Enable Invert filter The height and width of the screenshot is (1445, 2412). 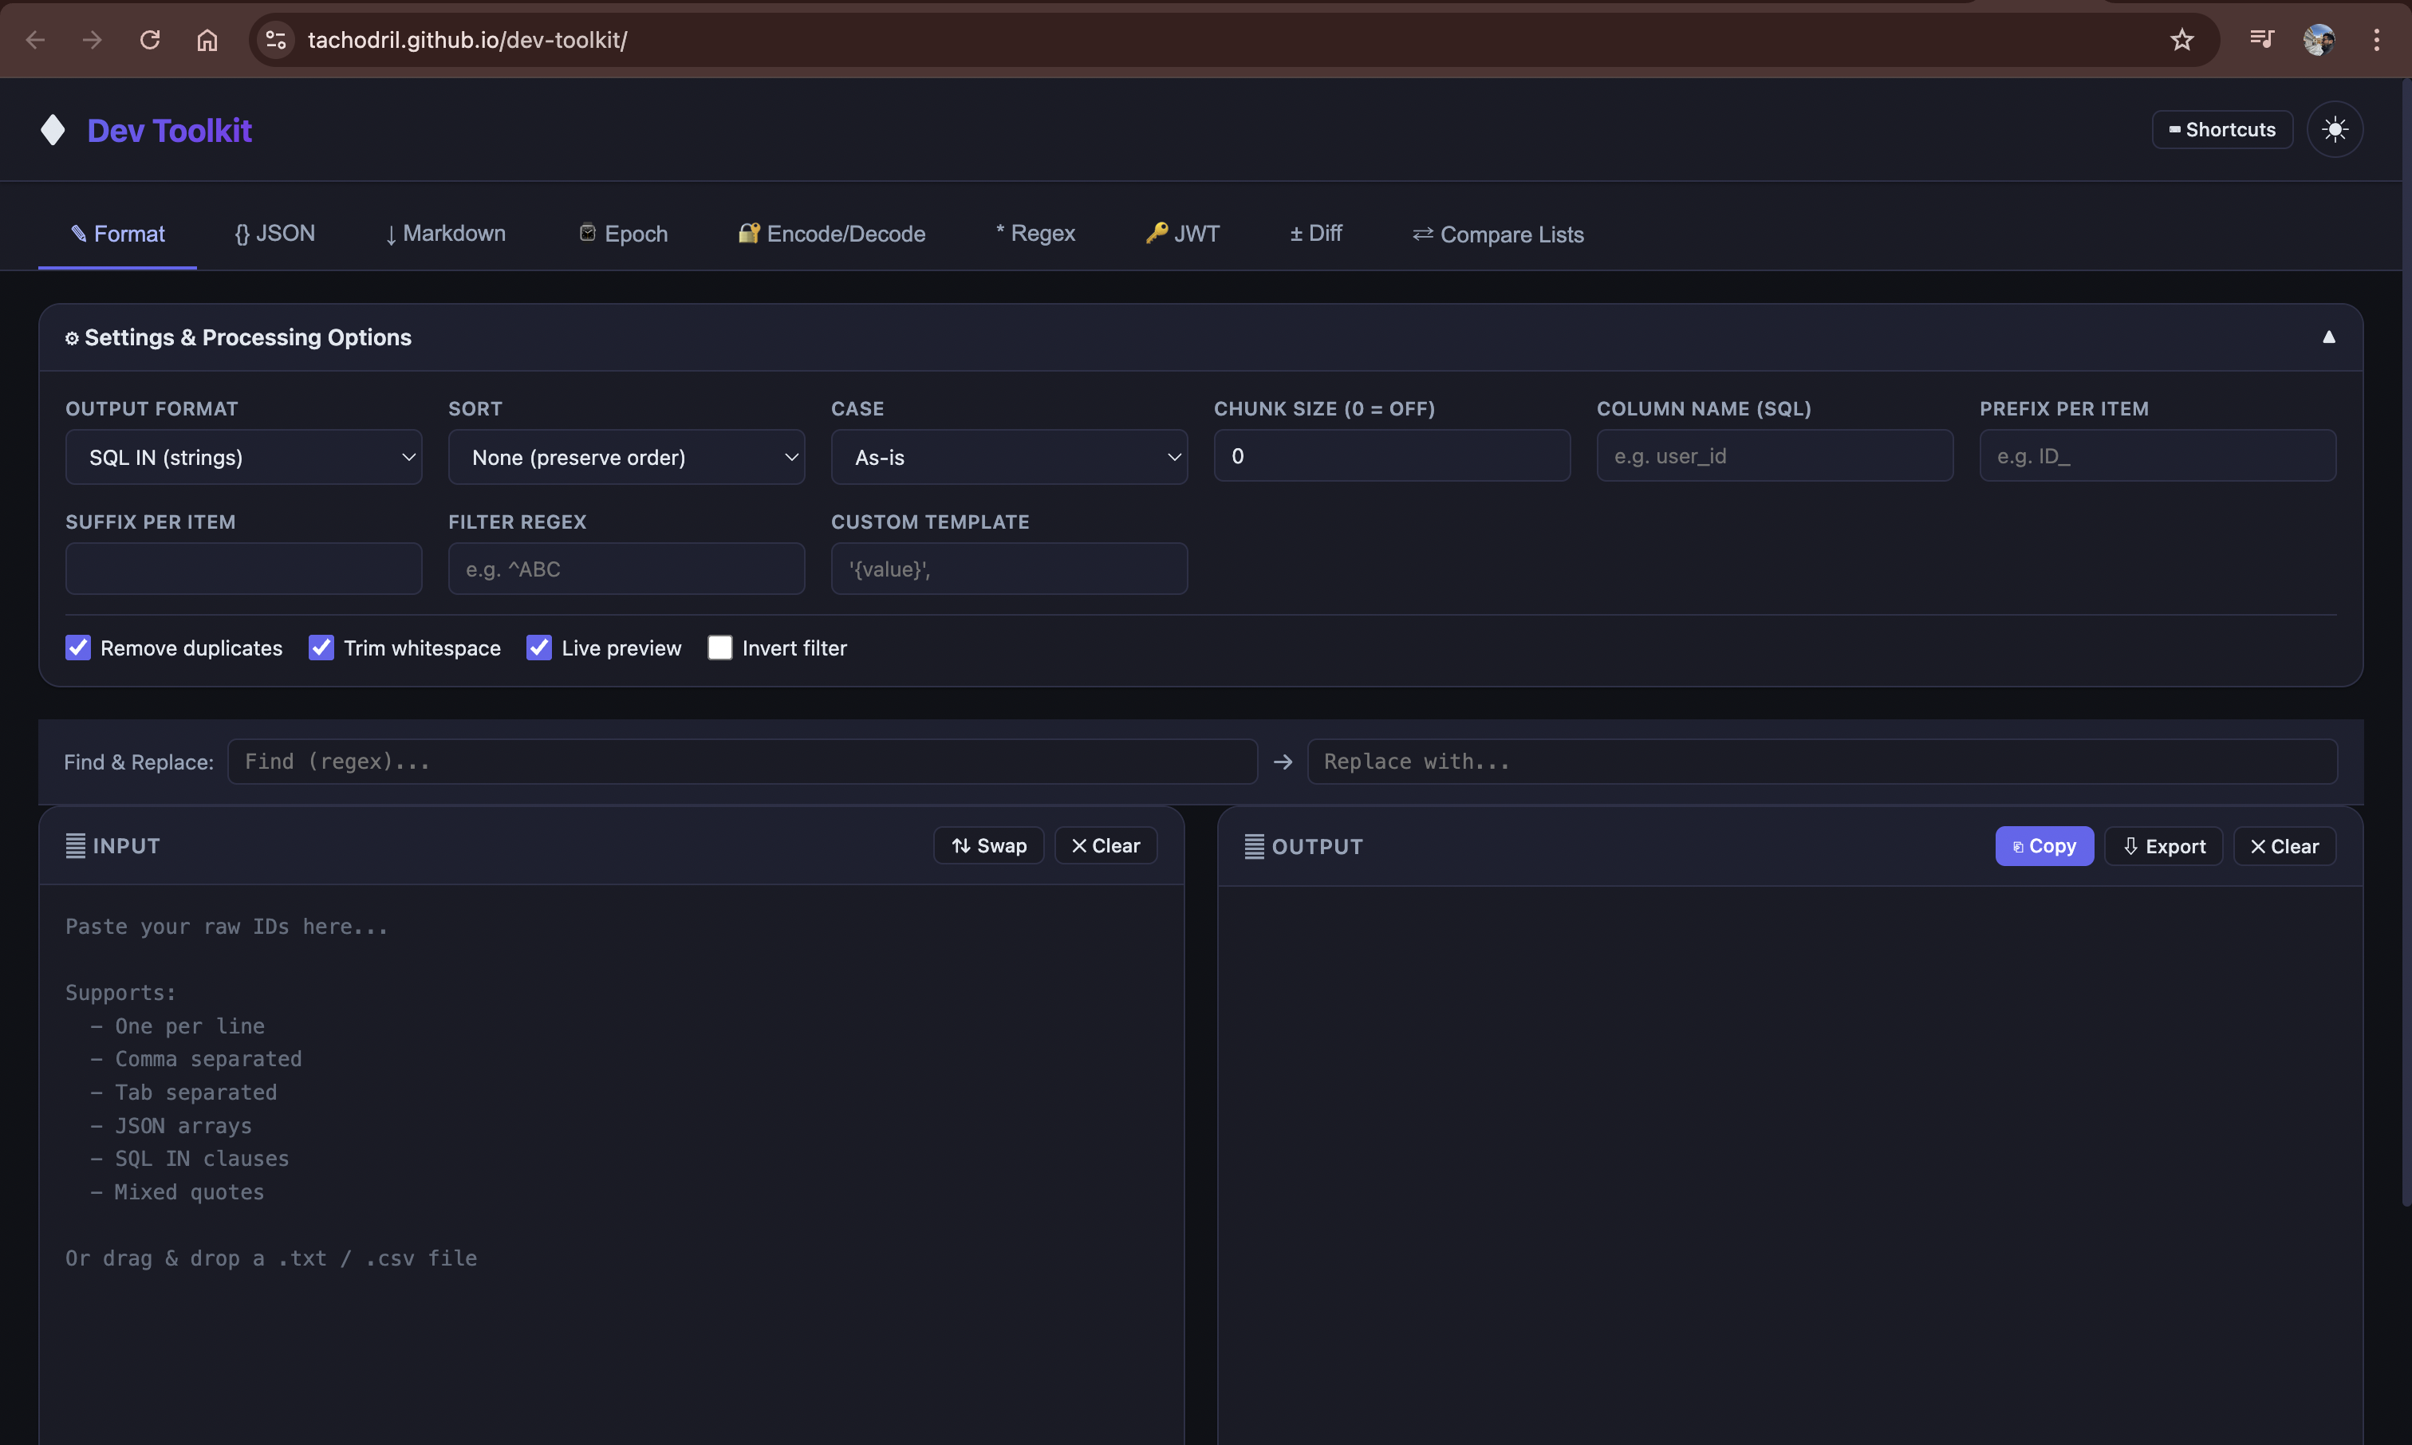pos(720,647)
